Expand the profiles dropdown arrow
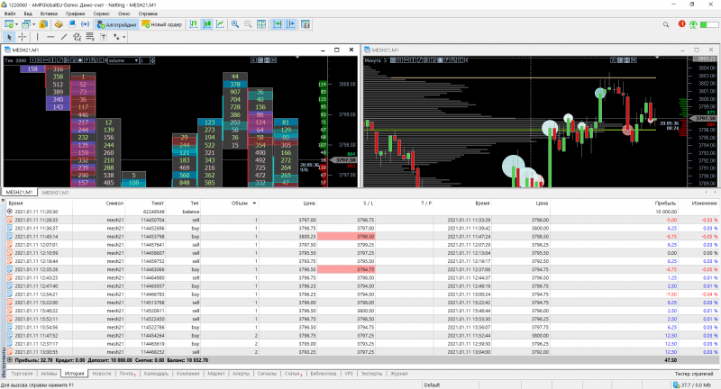721x389 pixels. 33,24
